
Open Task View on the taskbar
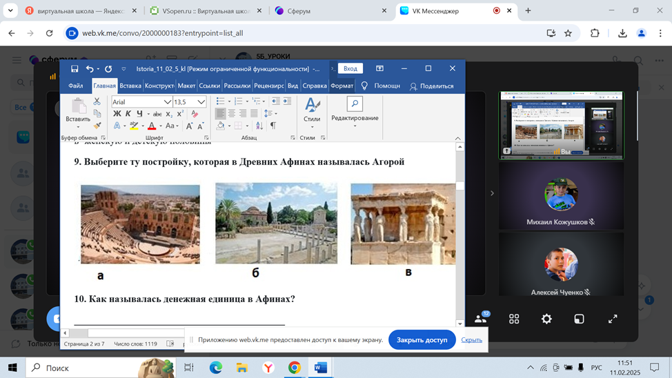pyautogui.click(x=188, y=368)
